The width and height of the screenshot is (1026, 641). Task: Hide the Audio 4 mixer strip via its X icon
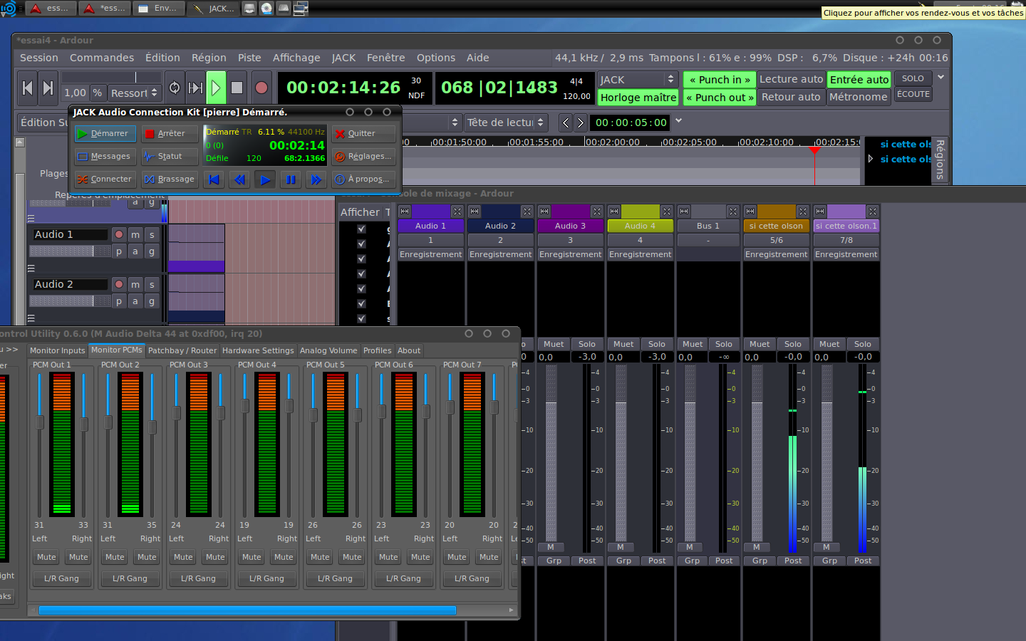pyautogui.click(x=667, y=212)
